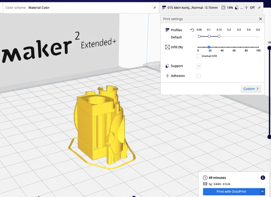This screenshot has width=271, height=197.
Task: Close the Print settings panel
Action: [260, 19]
